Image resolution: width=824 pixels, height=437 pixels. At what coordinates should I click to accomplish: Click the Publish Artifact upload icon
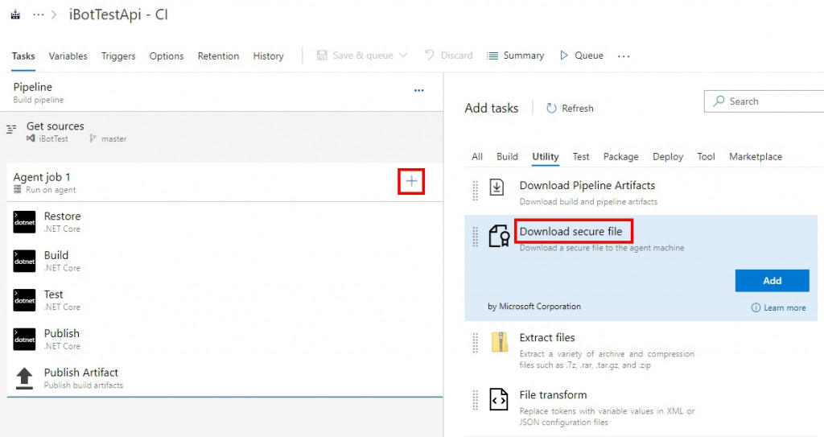pyautogui.click(x=24, y=378)
